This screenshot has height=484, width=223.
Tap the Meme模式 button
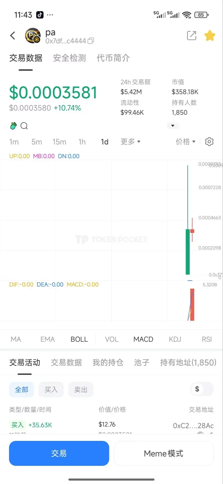pyautogui.click(x=164, y=453)
